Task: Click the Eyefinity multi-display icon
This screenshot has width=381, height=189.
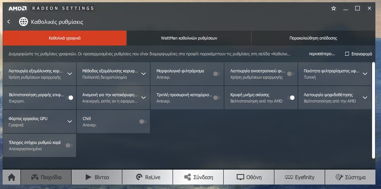Action: click(289, 177)
